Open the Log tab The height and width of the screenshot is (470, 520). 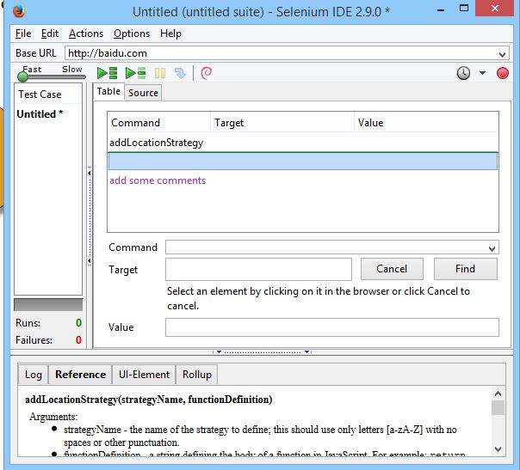34,375
